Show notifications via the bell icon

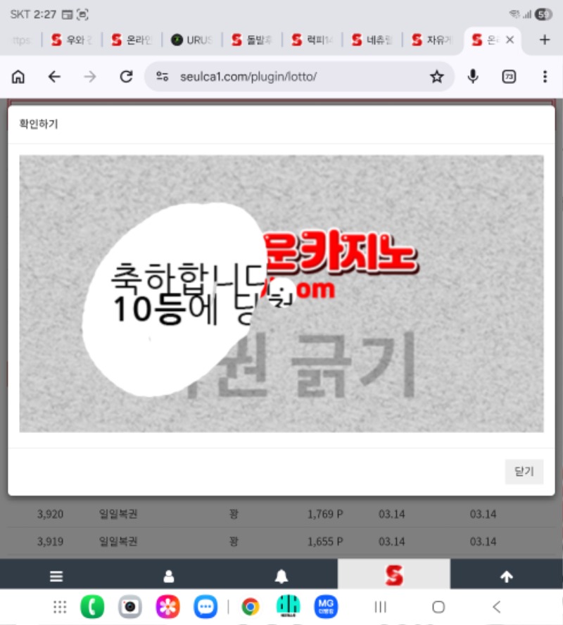point(281,576)
